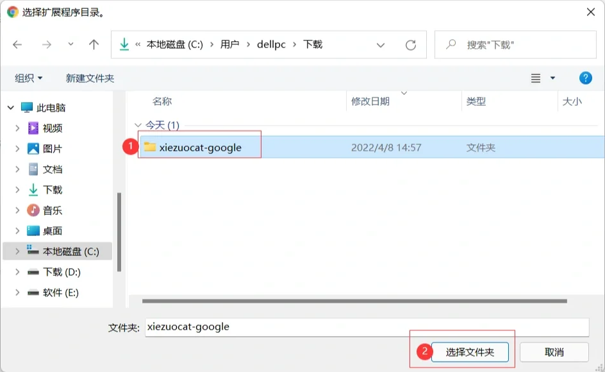605x372 pixels.
Task: Select the 图片 sidebar icon
Action: tap(34, 149)
